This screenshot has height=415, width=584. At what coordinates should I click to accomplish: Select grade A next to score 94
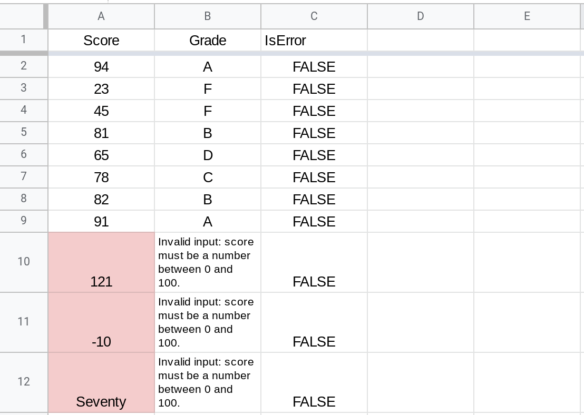[x=208, y=67]
